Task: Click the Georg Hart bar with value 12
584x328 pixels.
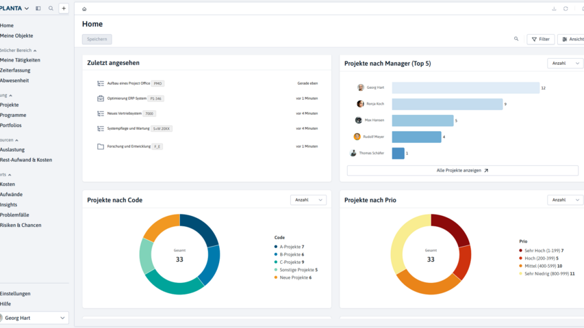Action: tap(466, 87)
